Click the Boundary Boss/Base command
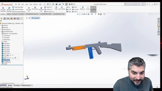The image size is (162, 91). [x=18, y=12]
